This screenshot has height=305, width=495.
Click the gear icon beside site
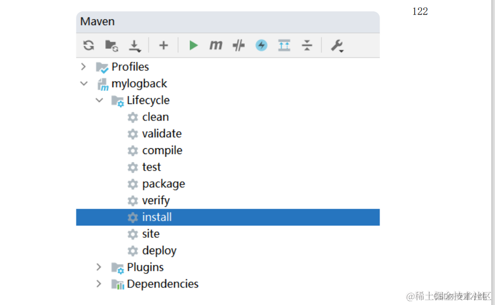click(133, 234)
